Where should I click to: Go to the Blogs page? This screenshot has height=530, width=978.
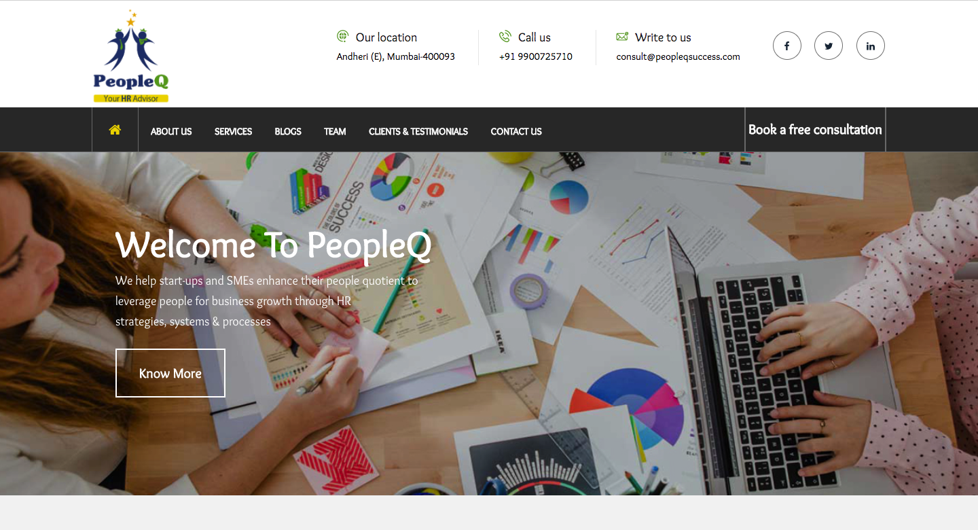[288, 132]
